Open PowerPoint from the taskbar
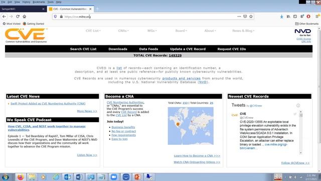Image resolution: width=321 pixels, height=181 pixels. 137,177
